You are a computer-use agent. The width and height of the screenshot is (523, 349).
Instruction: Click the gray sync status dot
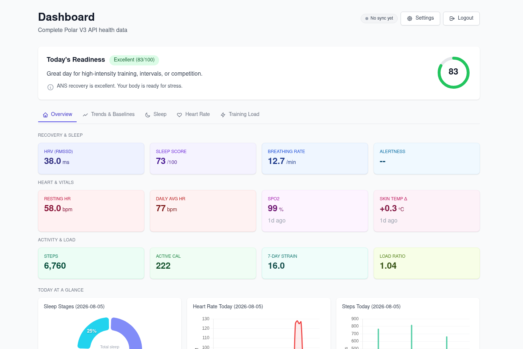(x=367, y=19)
